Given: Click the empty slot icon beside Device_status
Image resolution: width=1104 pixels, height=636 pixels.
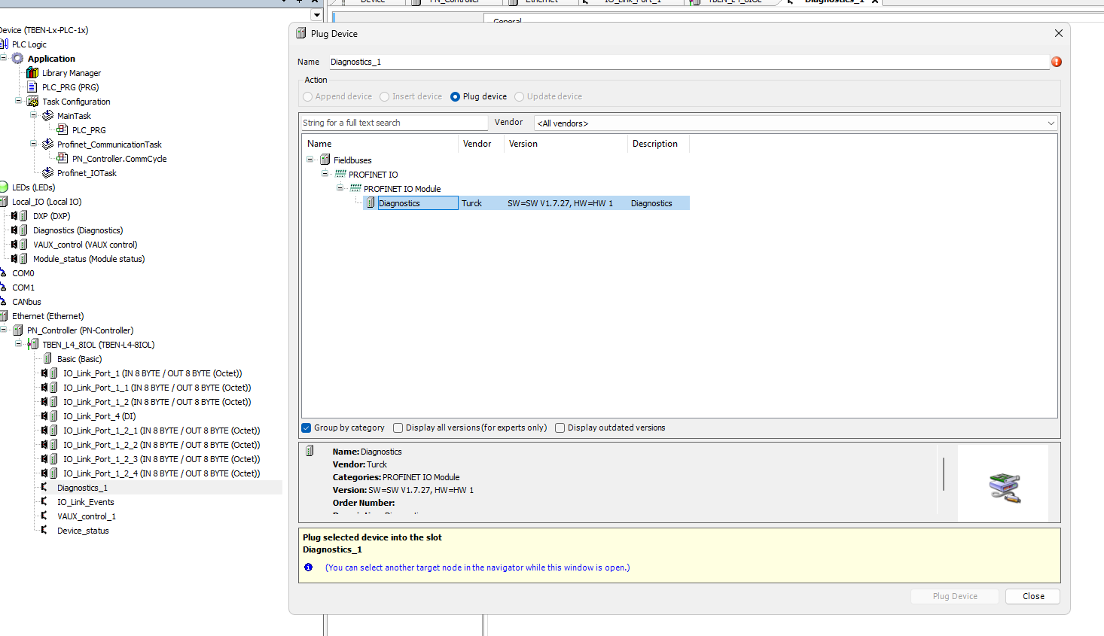Looking at the screenshot, I should click(x=44, y=531).
